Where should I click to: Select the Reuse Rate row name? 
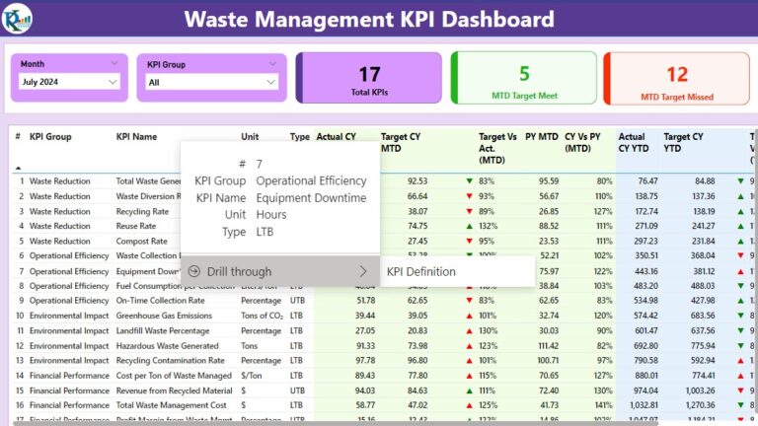(136, 226)
